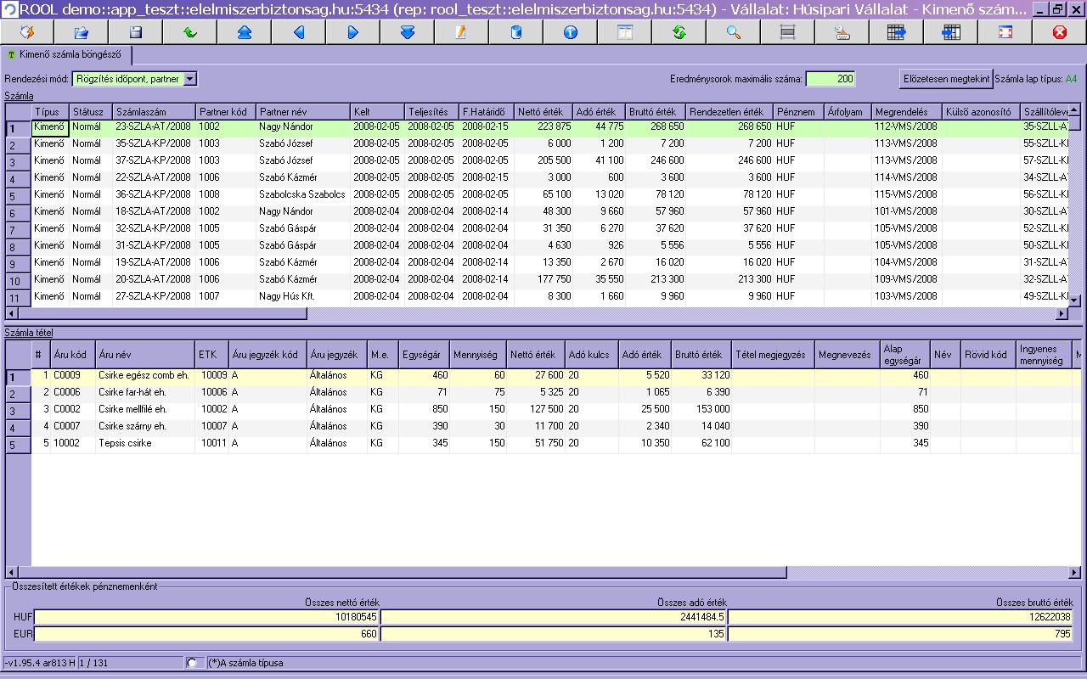Viewport: 1087px width, 679px height.
Task: Click the database cylinder toolbar icon
Action: click(x=516, y=32)
